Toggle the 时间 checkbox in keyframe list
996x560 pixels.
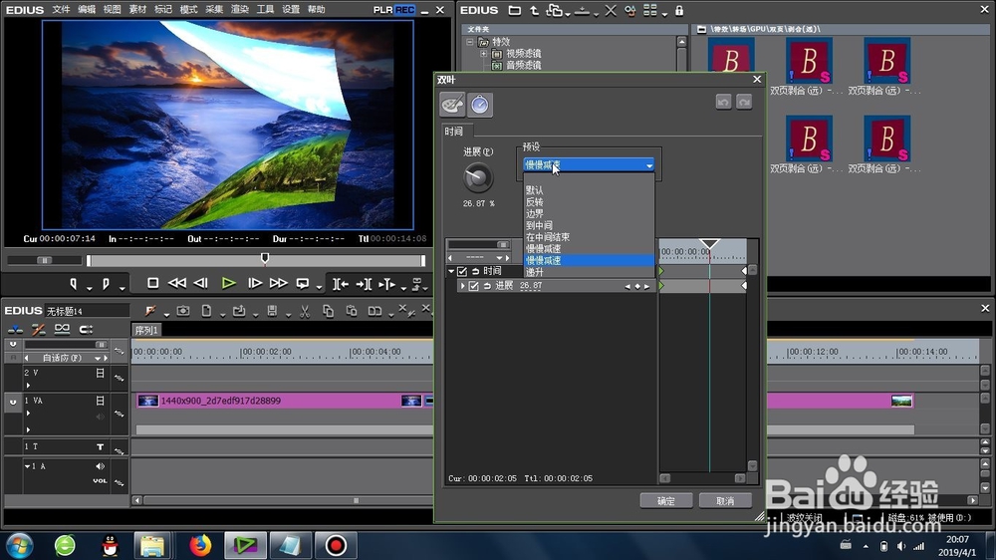coord(462,271)
